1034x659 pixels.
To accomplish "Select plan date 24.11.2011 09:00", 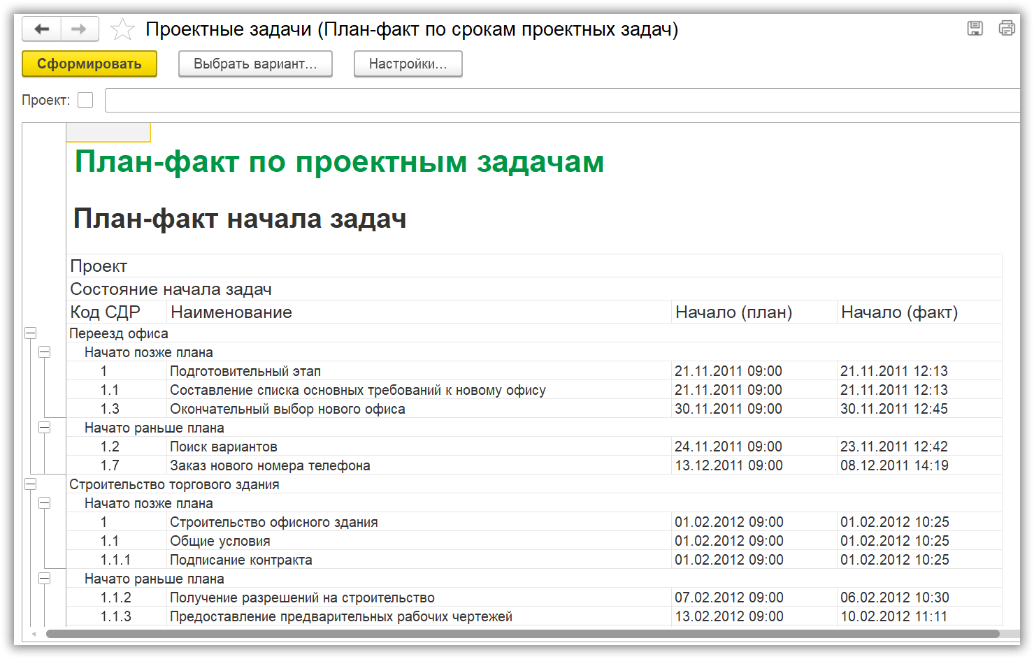I will pos(754,447).
